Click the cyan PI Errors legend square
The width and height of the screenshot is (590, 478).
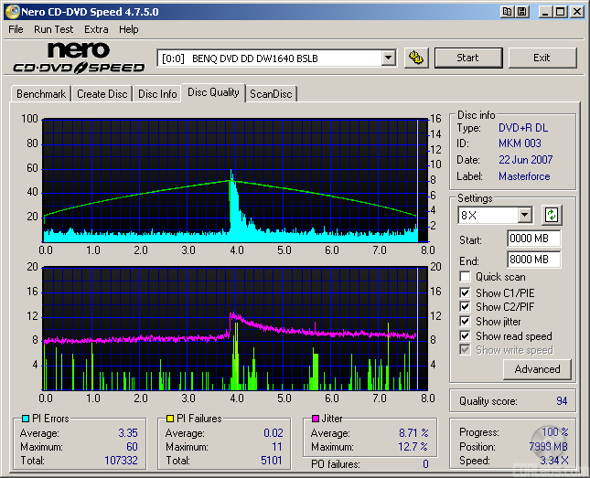pos(26,420)
